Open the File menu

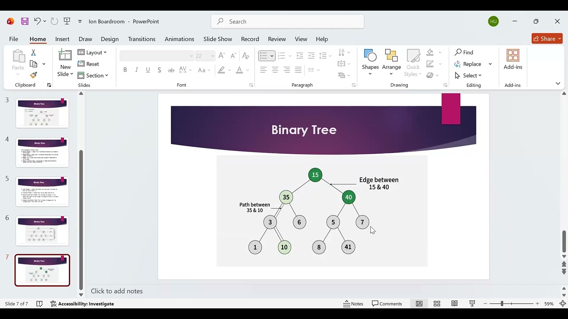(x=14, y=39)
